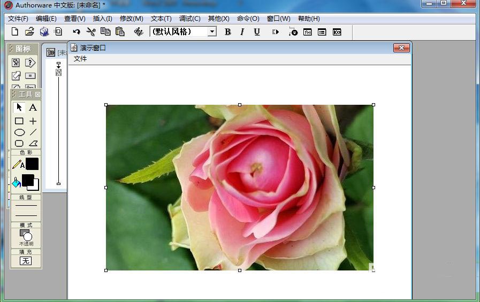This screenshot has width=480, height=302.
Task: Click the pencil text color swatch
Action: (x=32, y=164)
